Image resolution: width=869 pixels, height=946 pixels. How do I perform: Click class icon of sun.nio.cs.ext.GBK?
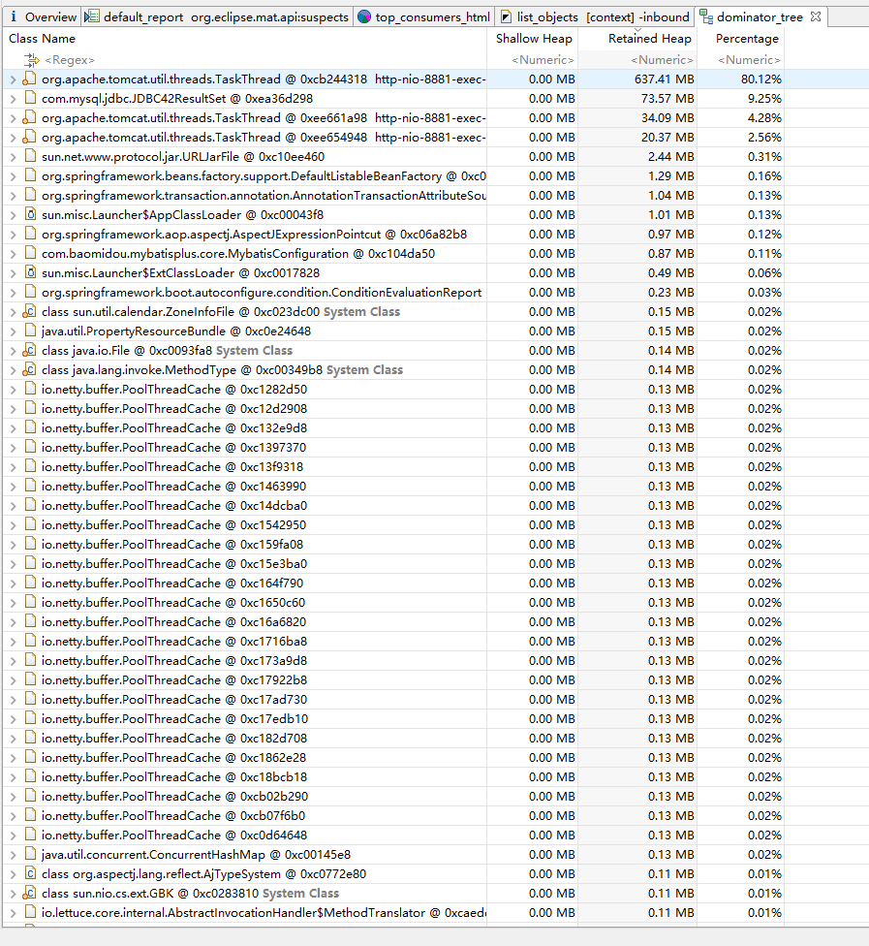pos(30,893)
